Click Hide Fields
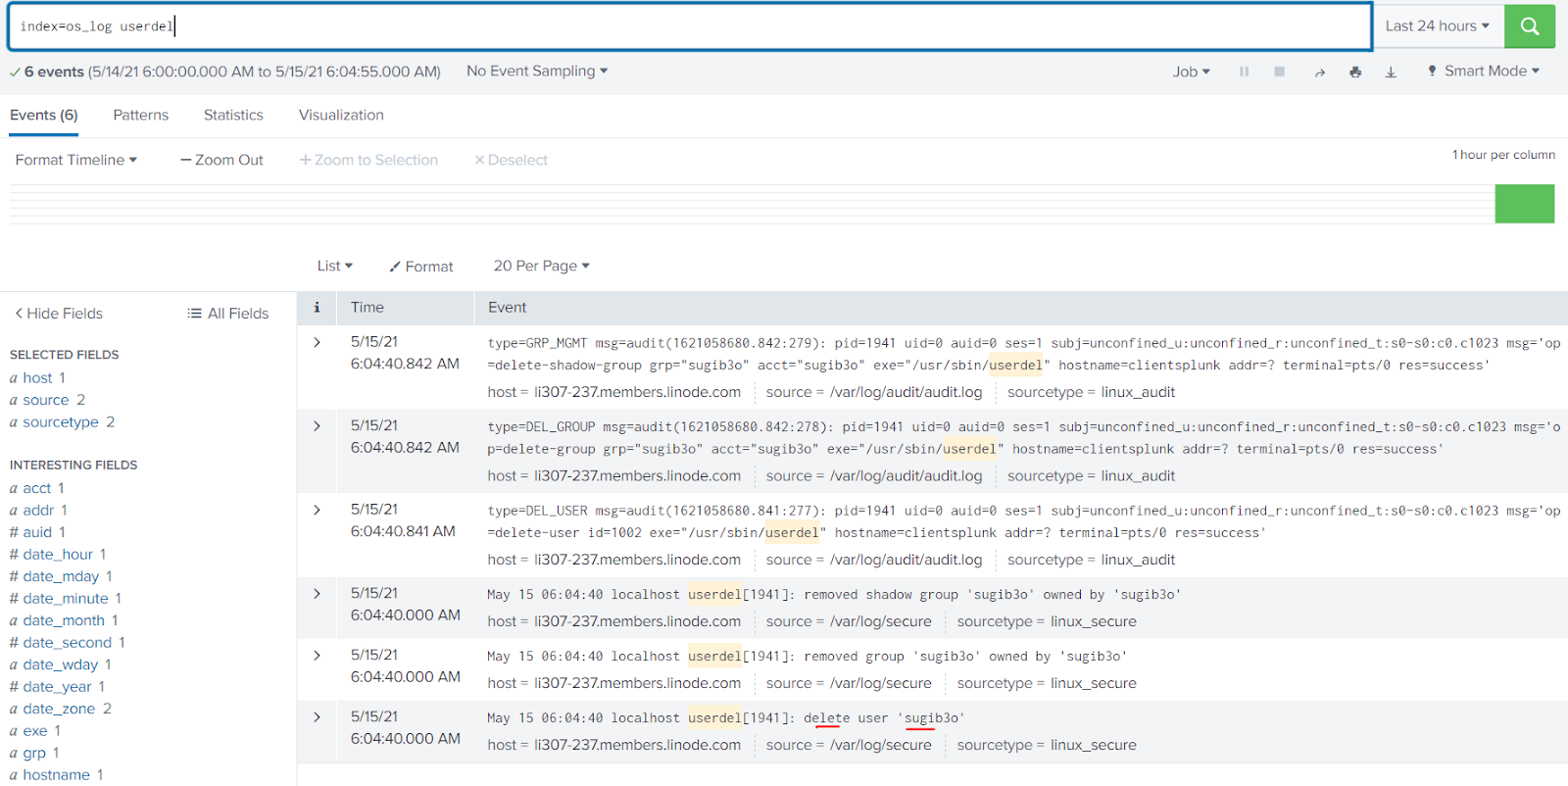Viewport: 1568px width, 786px height. coord(59,314)
